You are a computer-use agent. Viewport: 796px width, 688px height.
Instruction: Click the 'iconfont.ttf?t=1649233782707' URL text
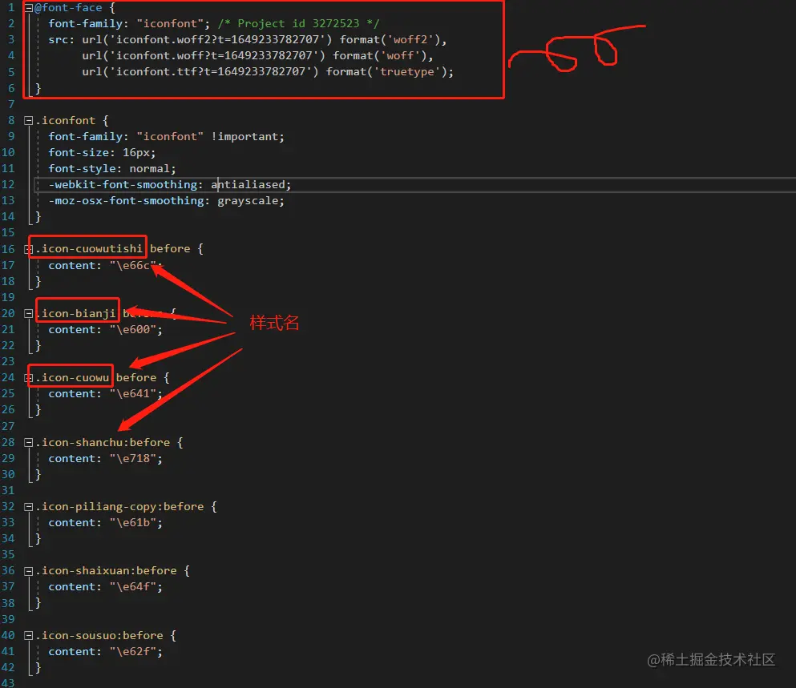[x=210, y=71]
